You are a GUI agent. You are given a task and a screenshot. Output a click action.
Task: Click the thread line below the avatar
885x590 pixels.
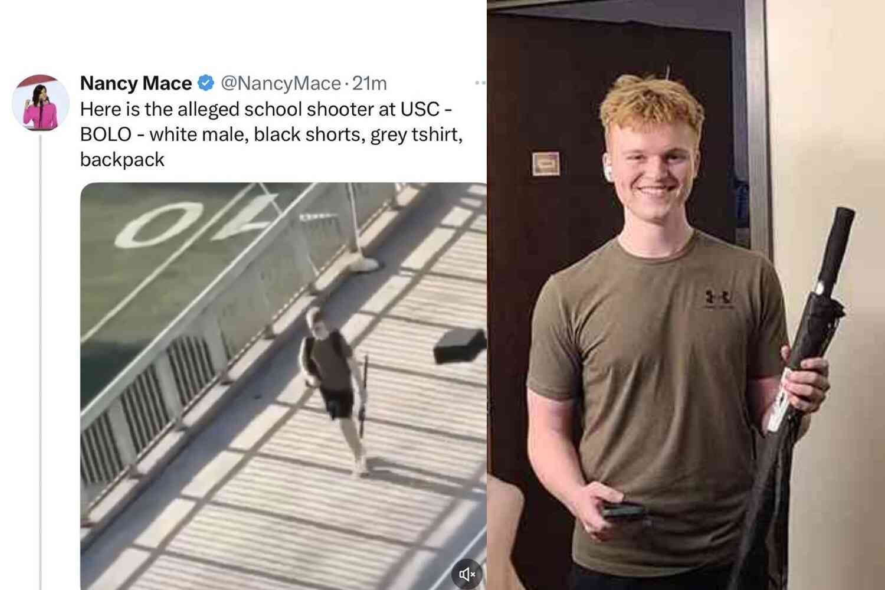(x=41, y=361)
